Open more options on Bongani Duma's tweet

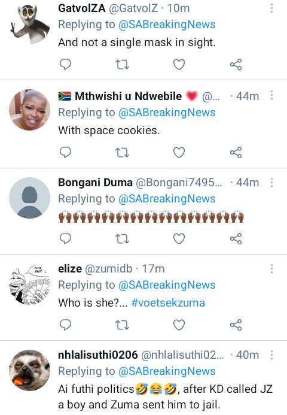pos(271,183)
